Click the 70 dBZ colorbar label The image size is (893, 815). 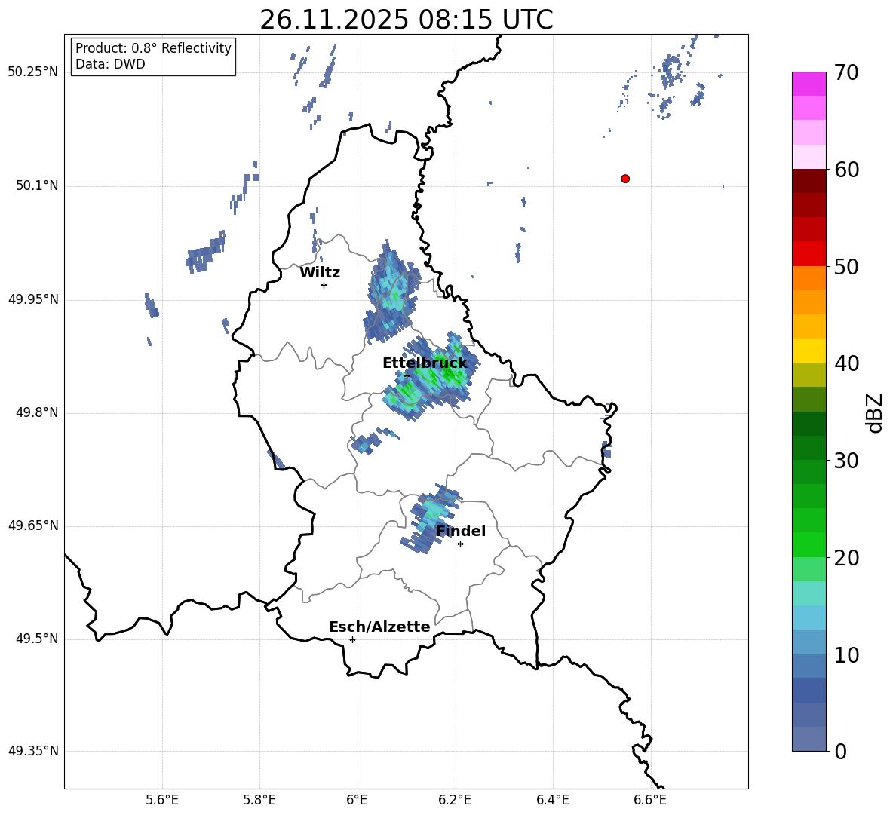click(x=846, y=72)
